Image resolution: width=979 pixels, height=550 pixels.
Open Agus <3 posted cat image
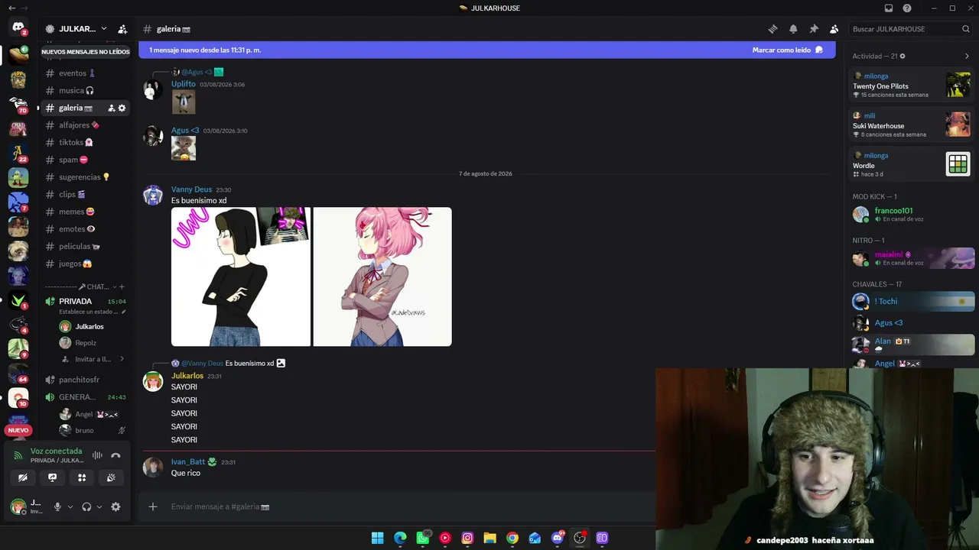click(184, 148)
